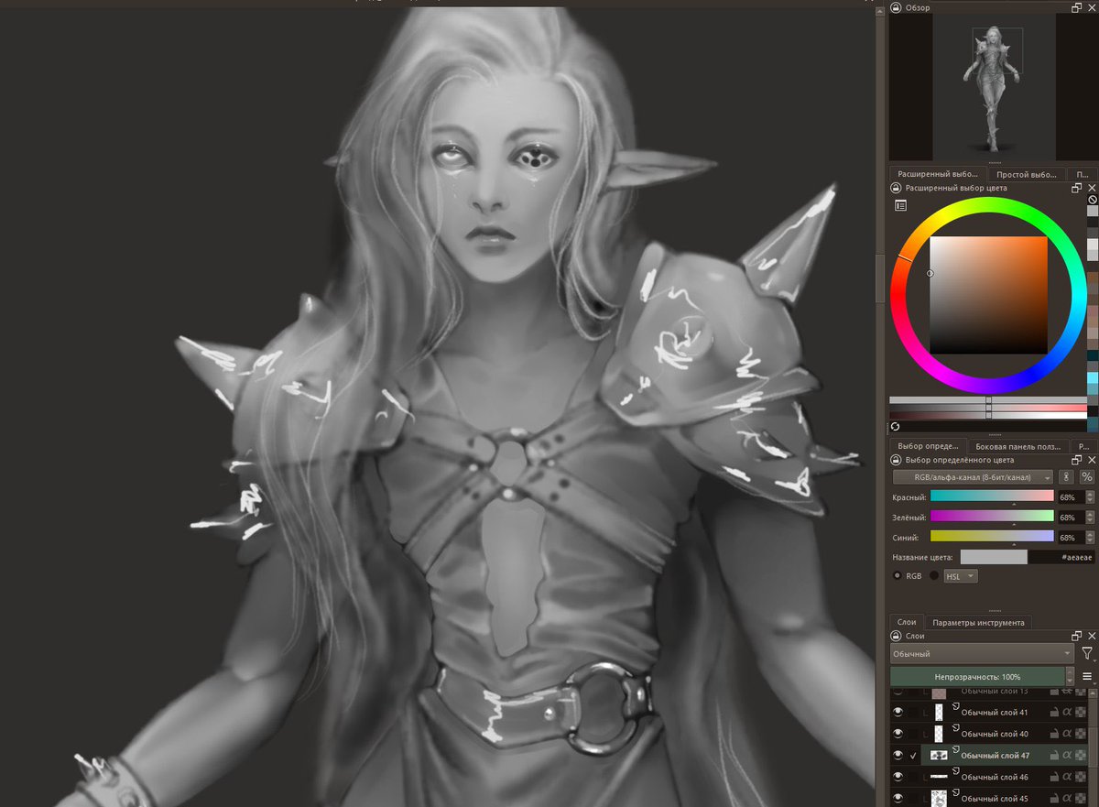
Task: Click the reset/refresh icon below color sliders
Action: 895,426
